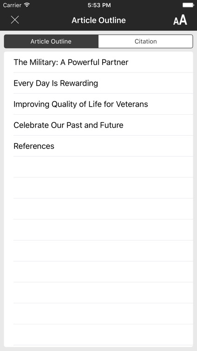Switch to the Citation tab

pos(146,41)
